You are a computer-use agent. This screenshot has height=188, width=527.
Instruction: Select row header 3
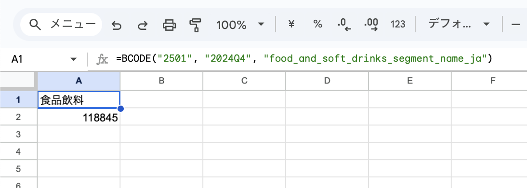[18, 134]
